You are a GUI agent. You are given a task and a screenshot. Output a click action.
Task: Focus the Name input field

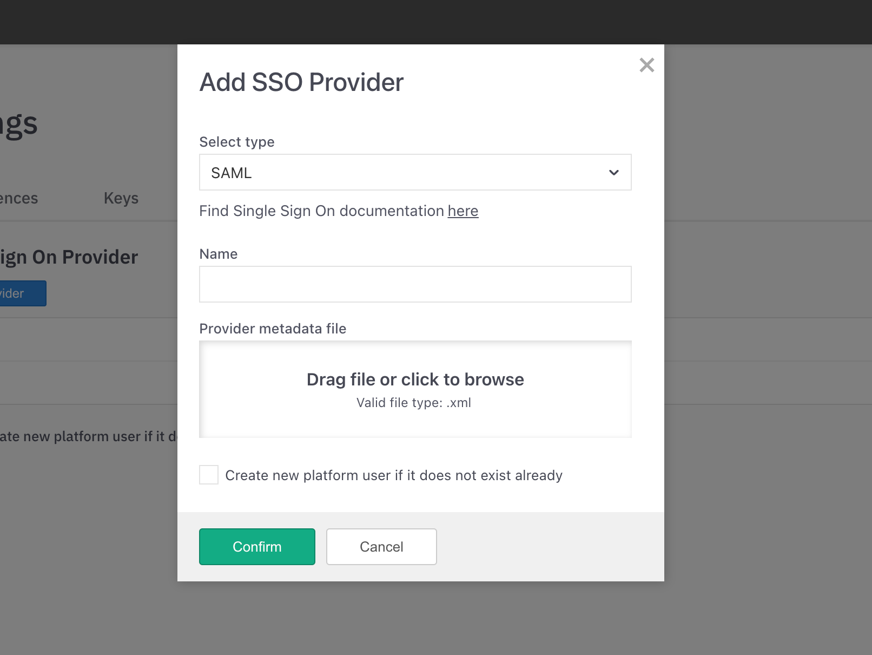(415, 284)
